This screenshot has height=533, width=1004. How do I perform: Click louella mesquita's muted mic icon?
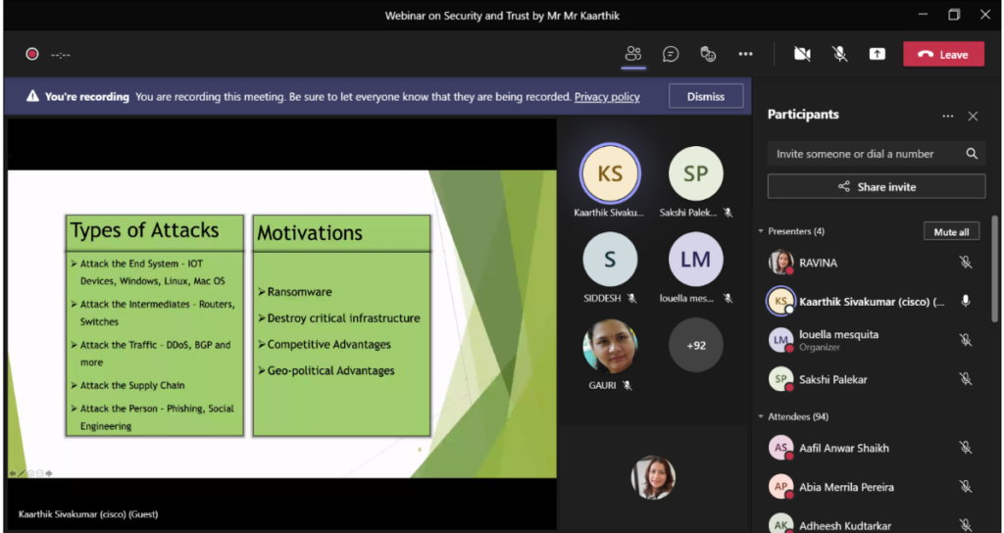[966, 340]
